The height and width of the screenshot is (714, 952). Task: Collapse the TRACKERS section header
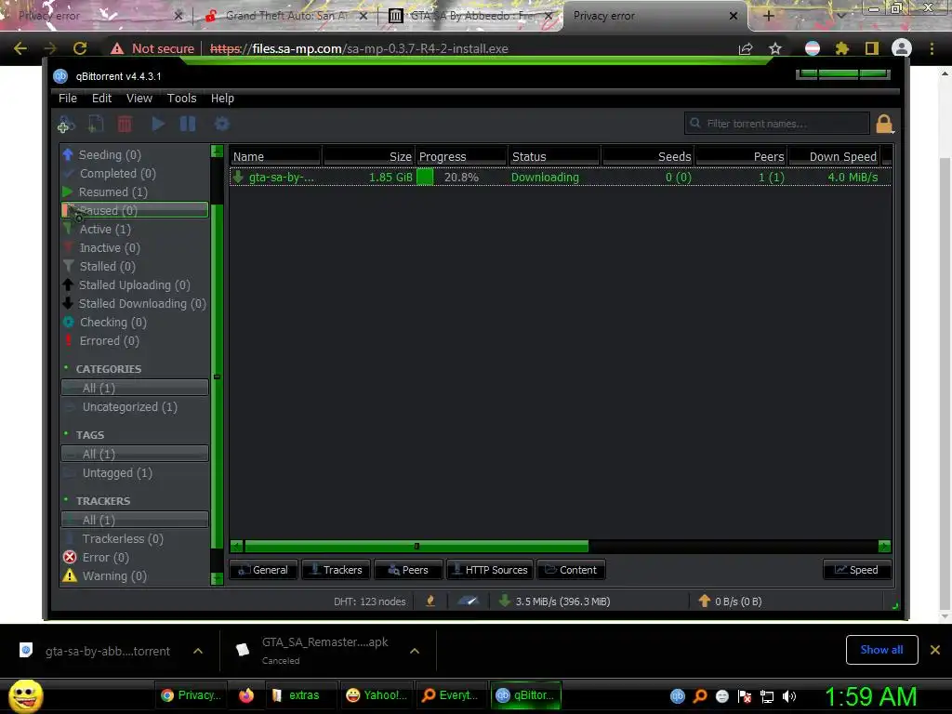point(102,501)
